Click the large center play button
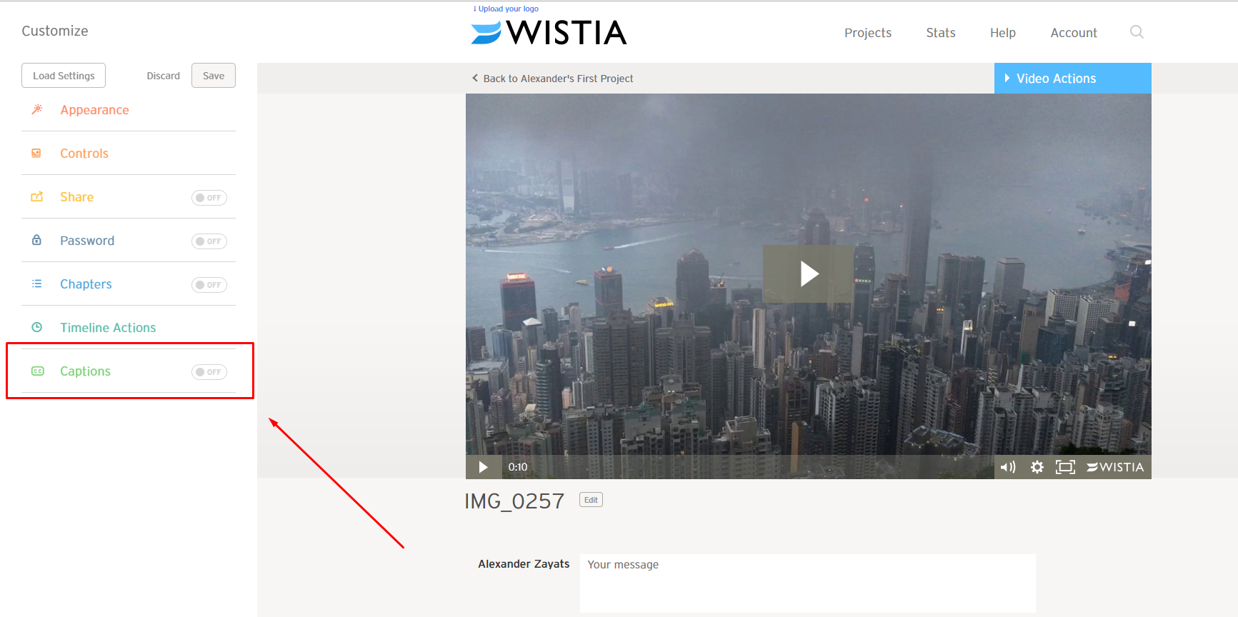 tap(808, 274)
